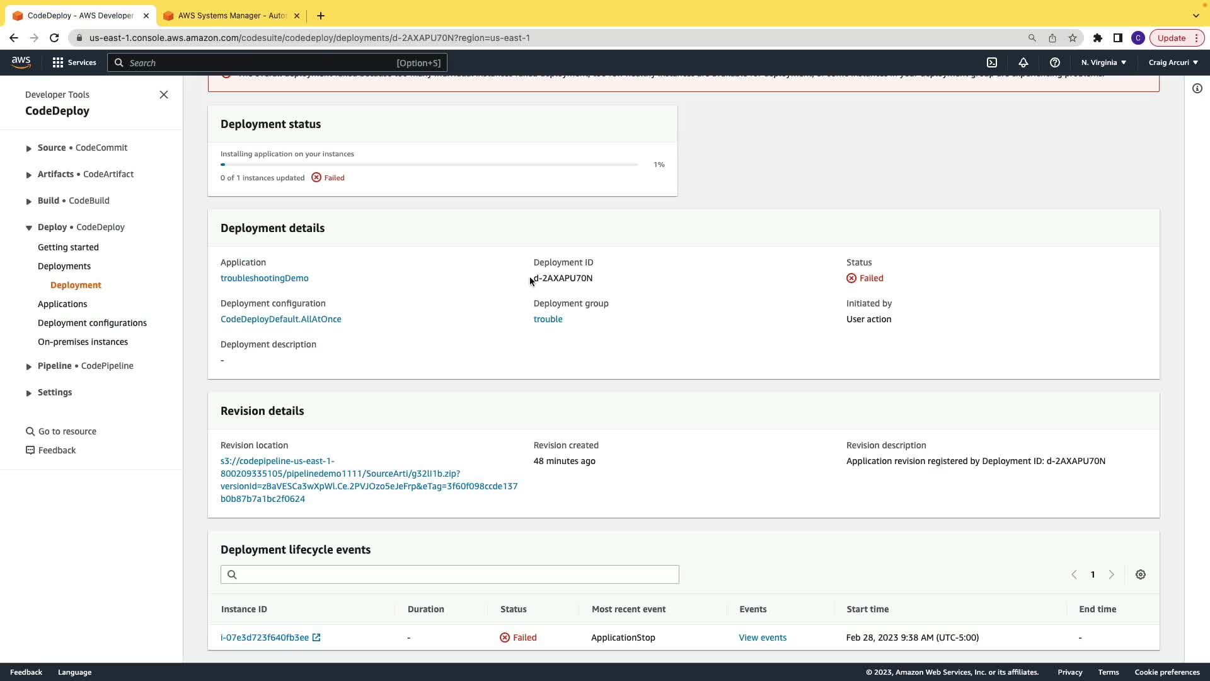The width and height of the screenshot is (1210, 681).
Task: Open instance external link icon
Action: click(316, 637)
